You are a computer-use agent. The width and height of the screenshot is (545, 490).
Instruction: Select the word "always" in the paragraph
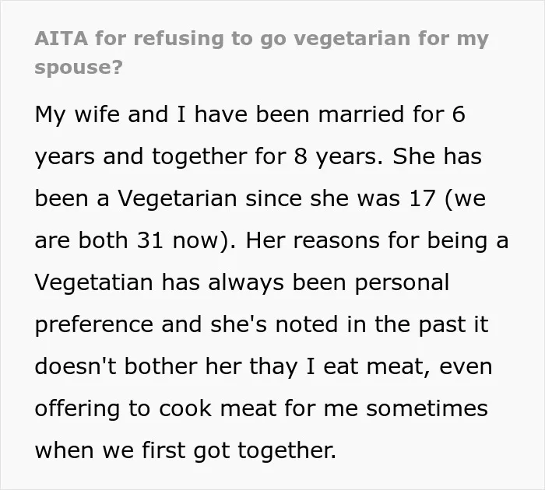246,283
